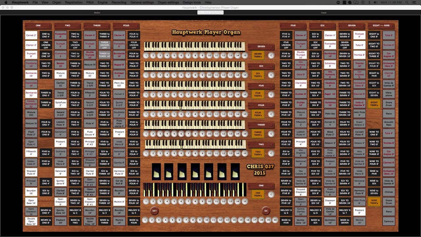Toggle the Hautbois 8' stop

330,84
